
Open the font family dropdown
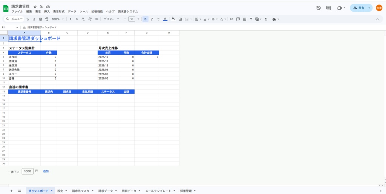[111, 19]
